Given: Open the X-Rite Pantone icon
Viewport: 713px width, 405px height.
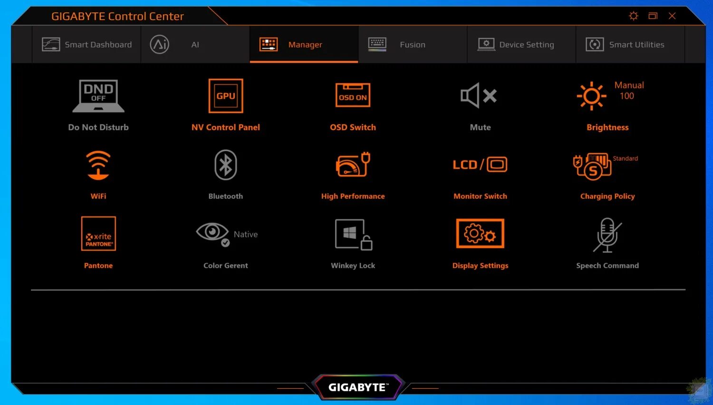Looking at the screenshot, I should (98, 234).
